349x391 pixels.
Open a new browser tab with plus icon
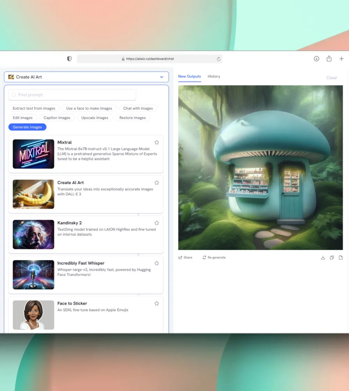point(341,59)
